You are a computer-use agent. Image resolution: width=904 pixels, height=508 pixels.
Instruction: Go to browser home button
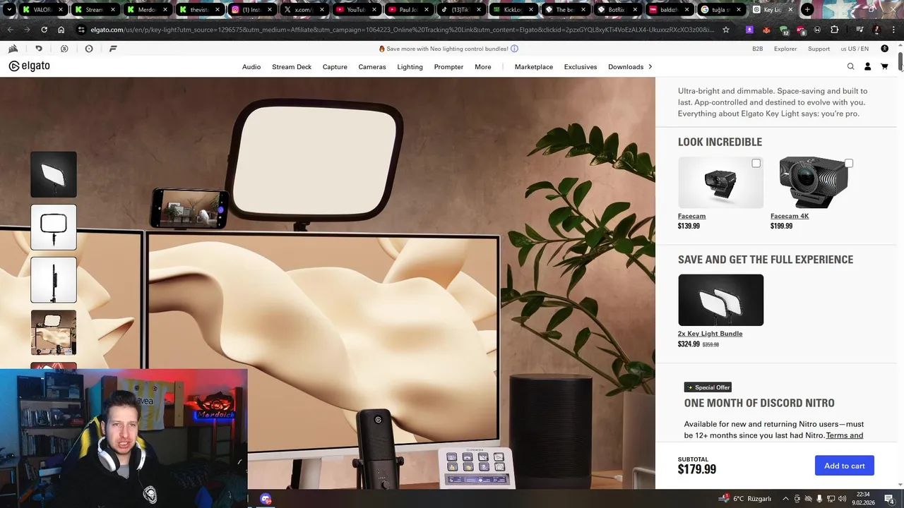point(61,30)
